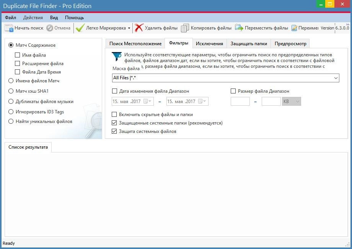Enable the Расширение файла checkbox
The width and height of the screenshot is (352, 249).
17,64
